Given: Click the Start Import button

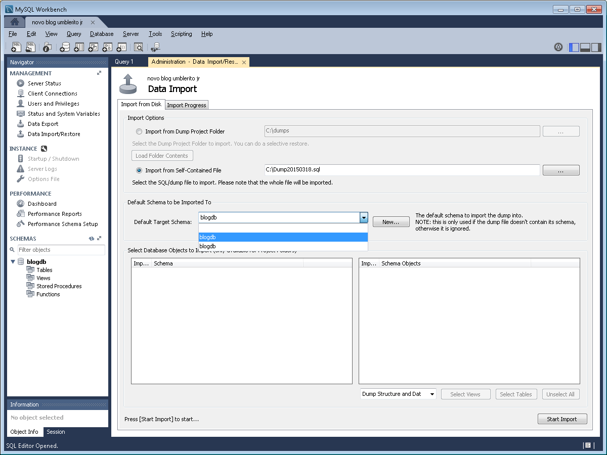Looking at the screenshot, I should click(562, 419).
